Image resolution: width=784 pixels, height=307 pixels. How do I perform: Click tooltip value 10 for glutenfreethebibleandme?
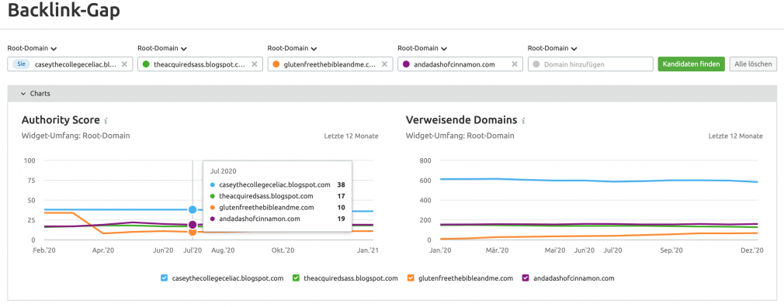342,208
